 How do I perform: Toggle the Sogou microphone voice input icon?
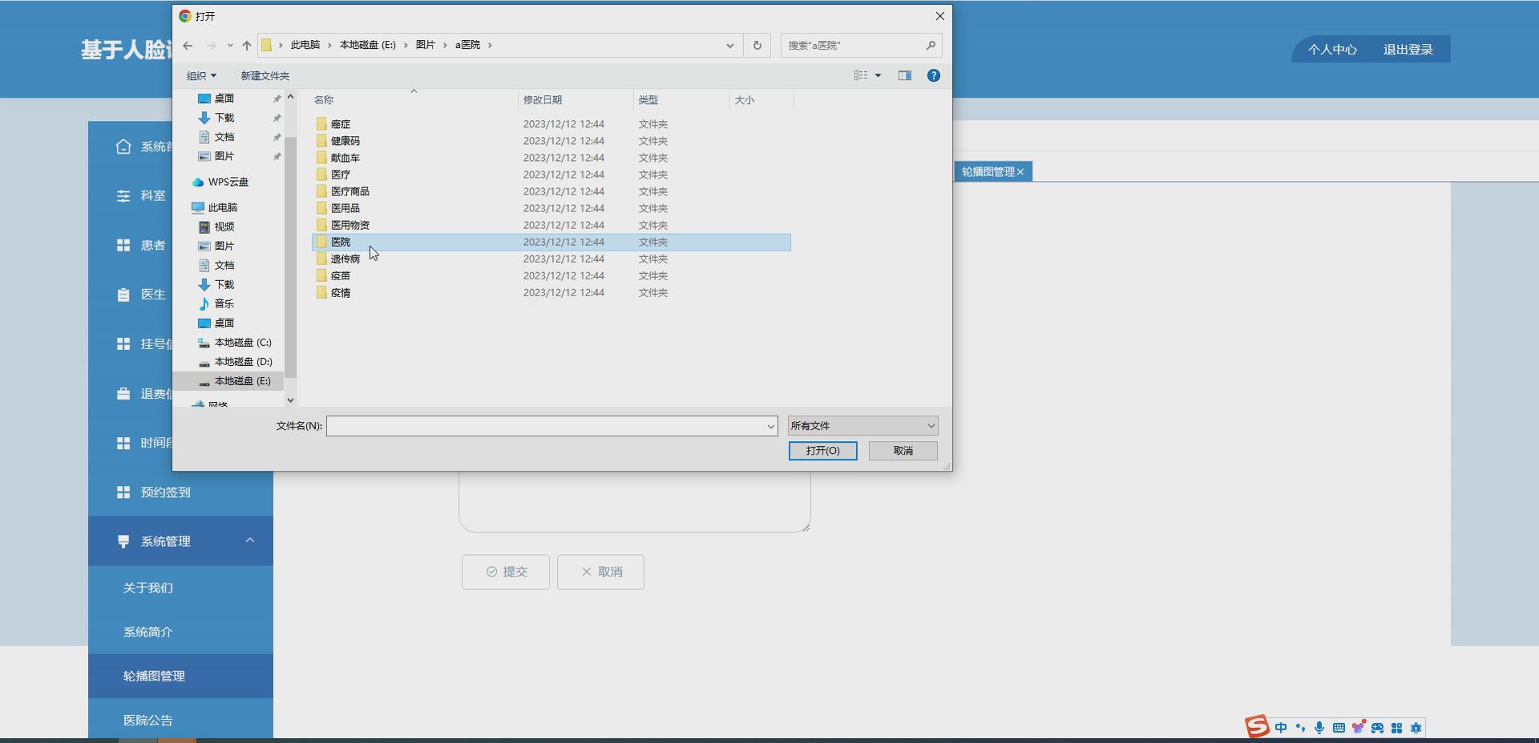(x=1319, y=728)
